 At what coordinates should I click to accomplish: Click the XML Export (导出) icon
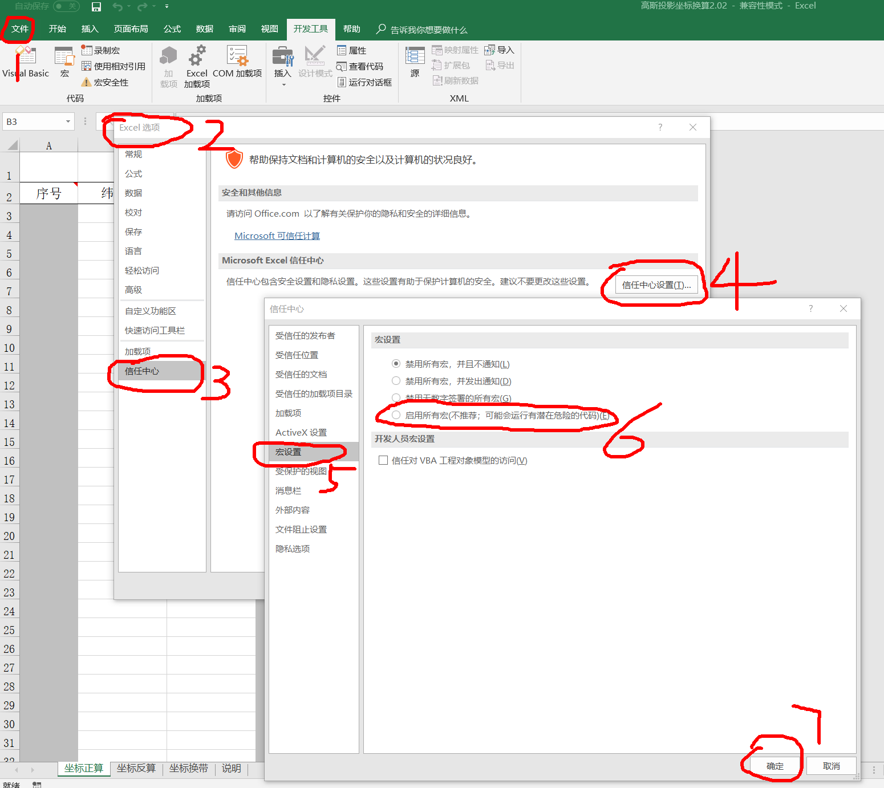490,65
